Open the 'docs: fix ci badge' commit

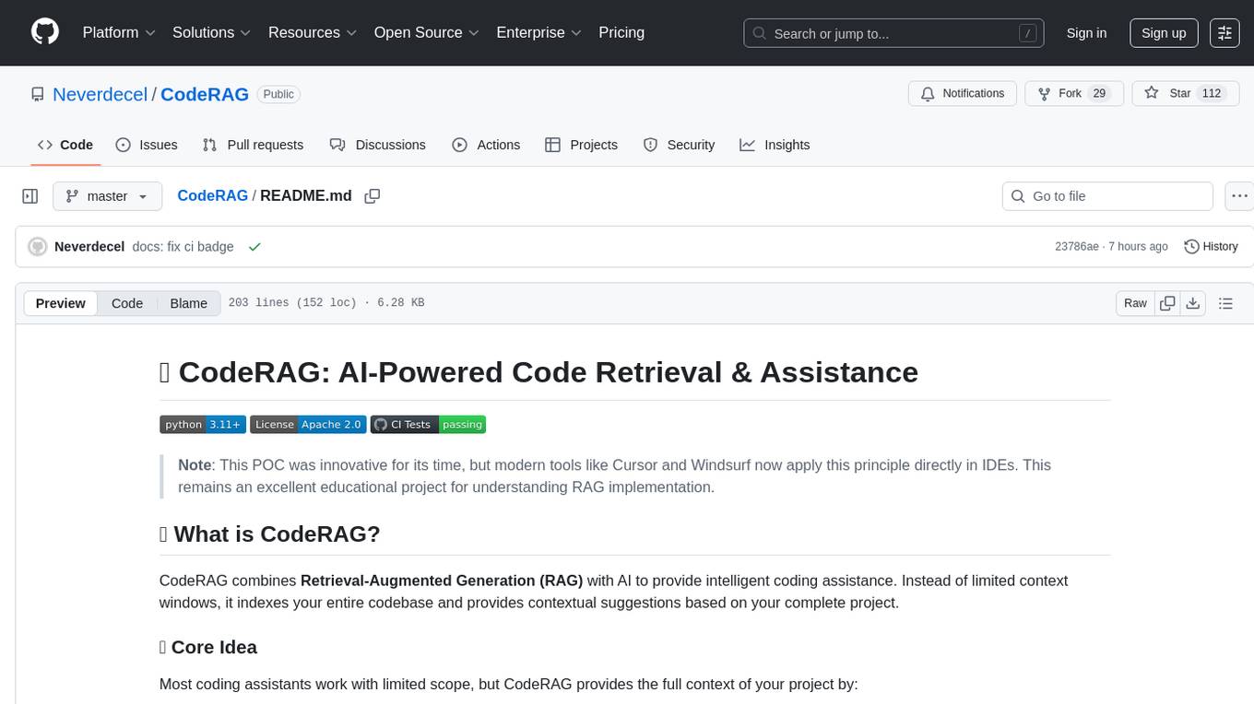(x=183, y=247)
